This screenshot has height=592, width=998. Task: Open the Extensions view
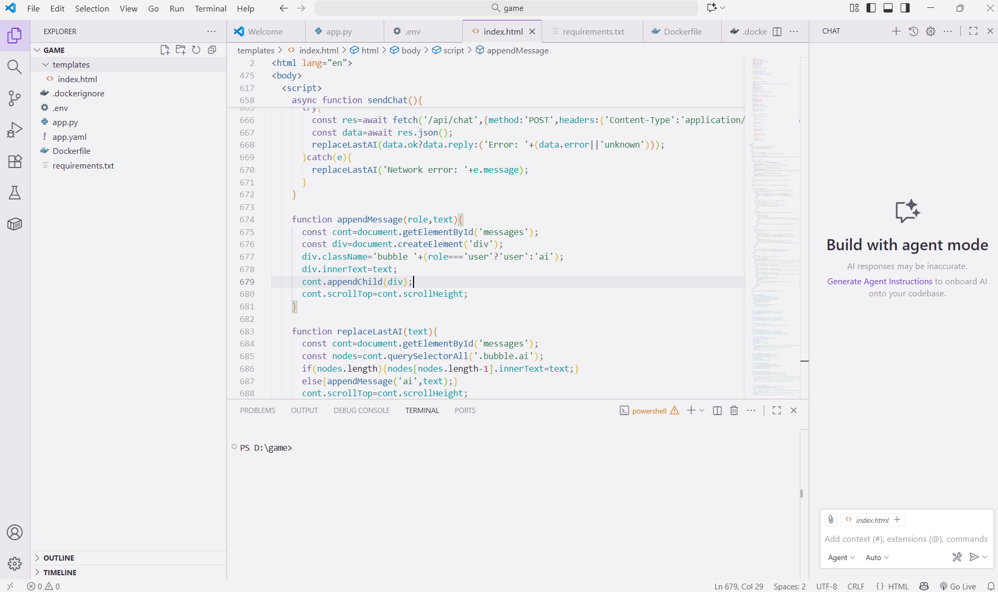pyautogui.click(x=15, y=161)
